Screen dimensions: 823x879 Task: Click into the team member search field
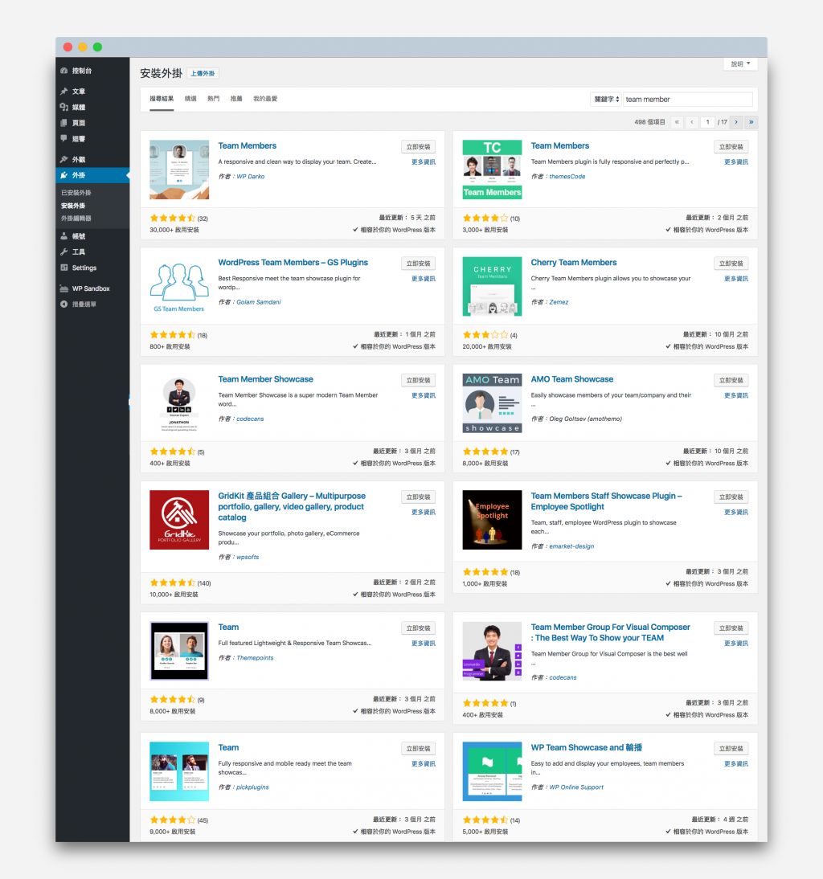(x=687, y=99)
